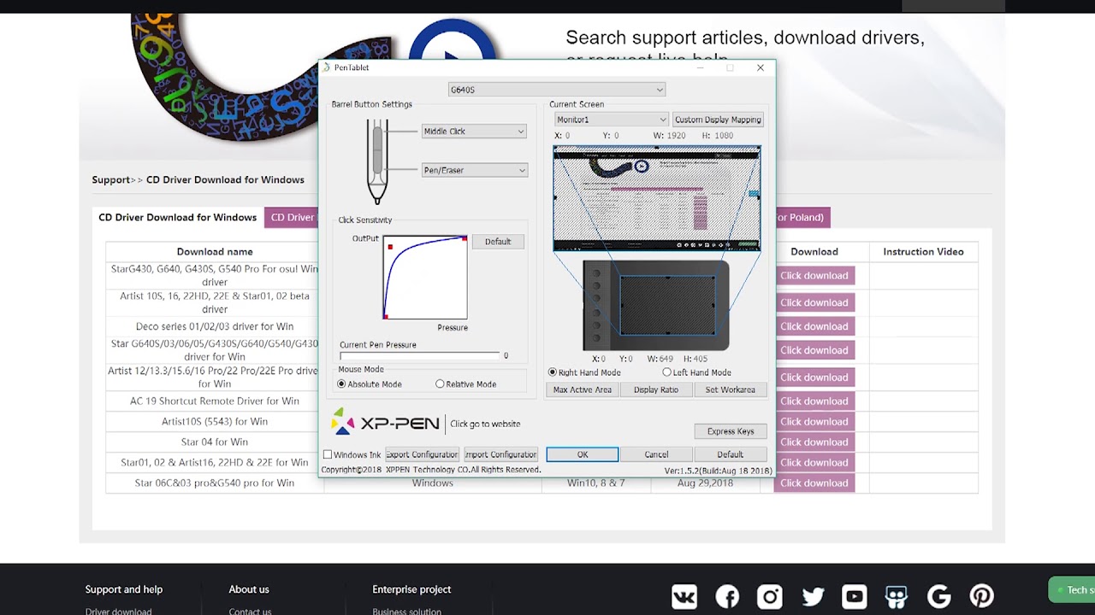Open the Facebook icon in footer
This screenshot has height=615, width=1095.
tap(727, 596)
